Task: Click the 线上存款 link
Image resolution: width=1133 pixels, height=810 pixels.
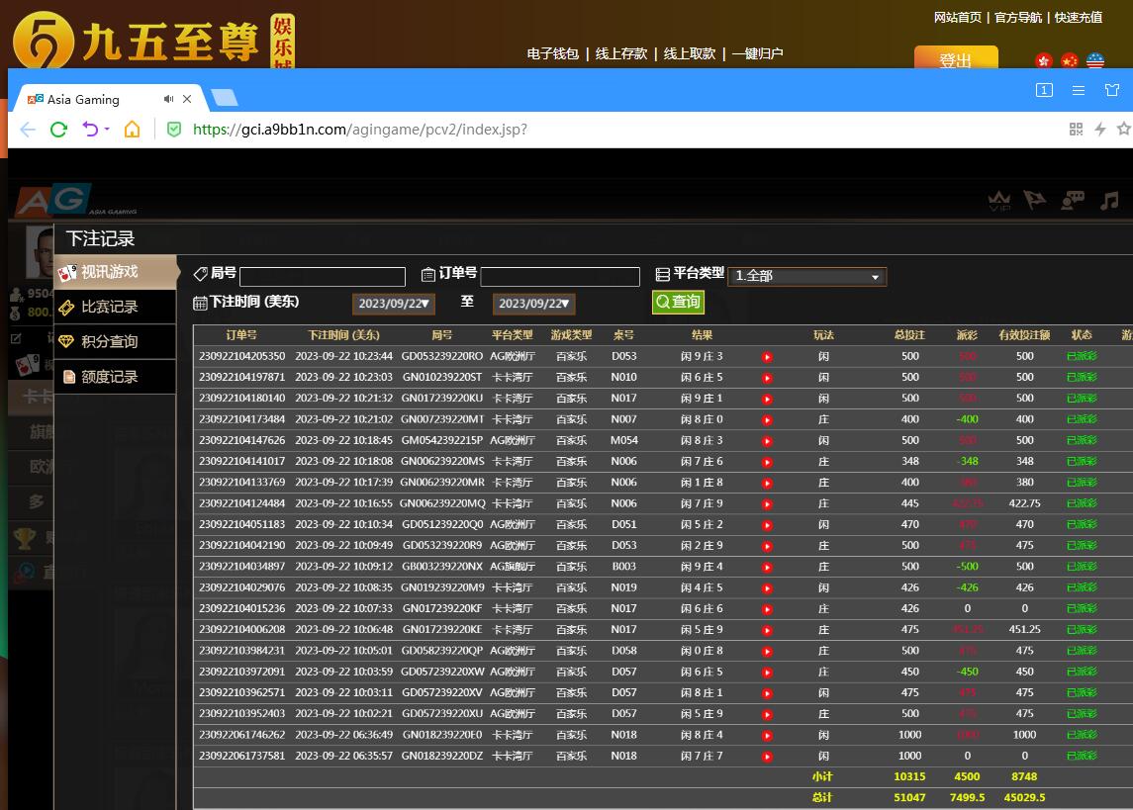Action: (x=621, y=53)
